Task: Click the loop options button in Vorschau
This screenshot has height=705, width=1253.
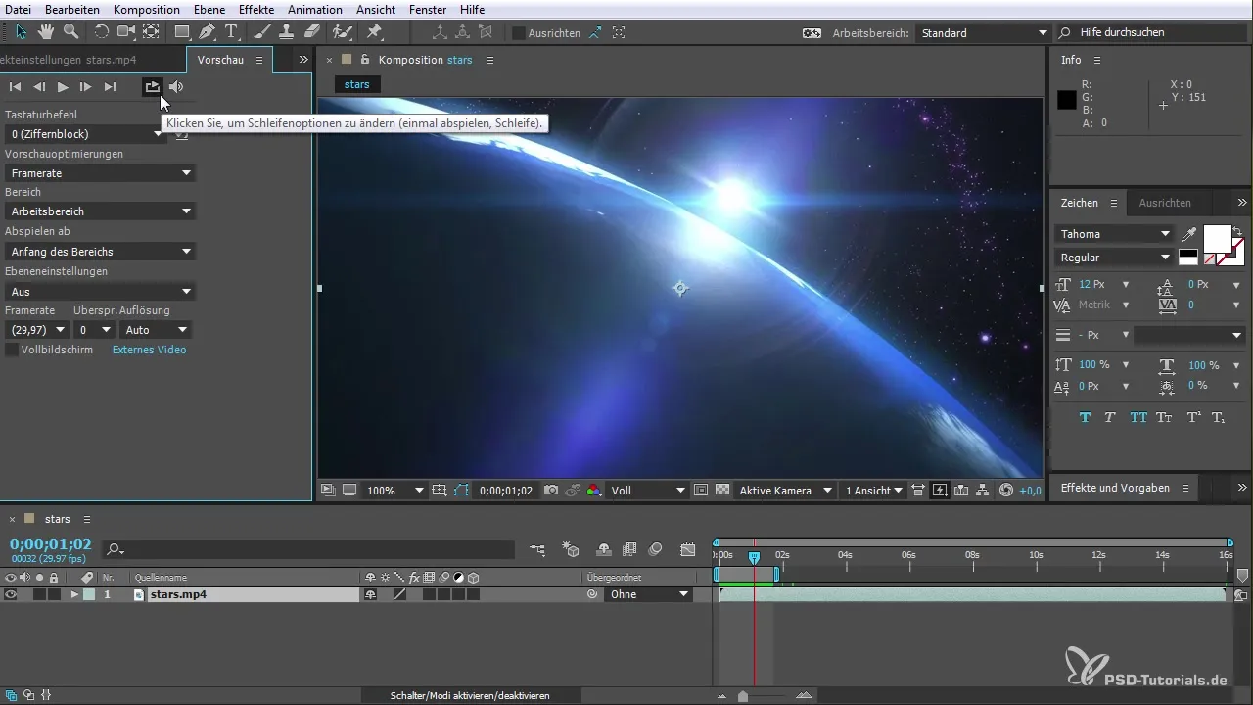Action: point(152,87)
